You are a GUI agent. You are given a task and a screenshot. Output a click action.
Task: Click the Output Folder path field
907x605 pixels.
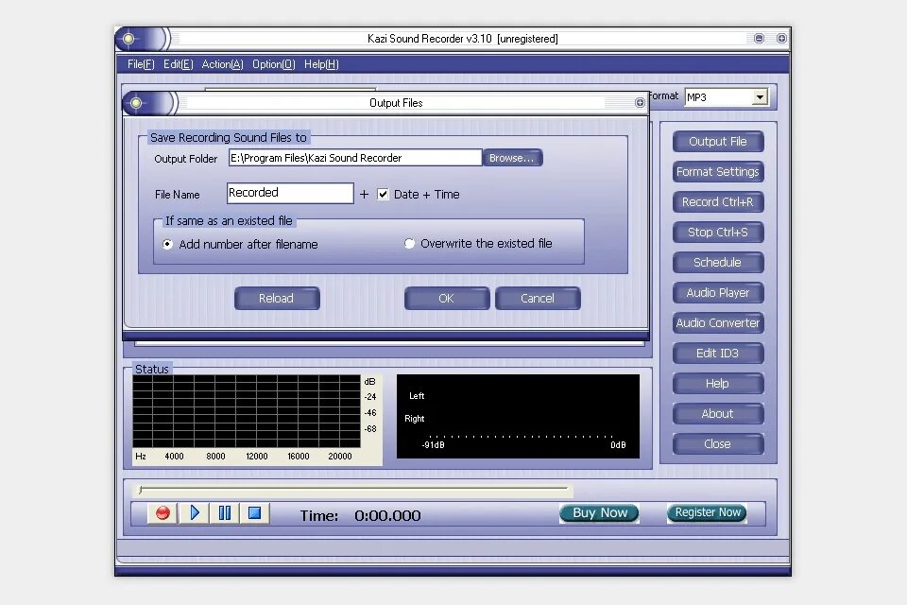click(355, 158)
